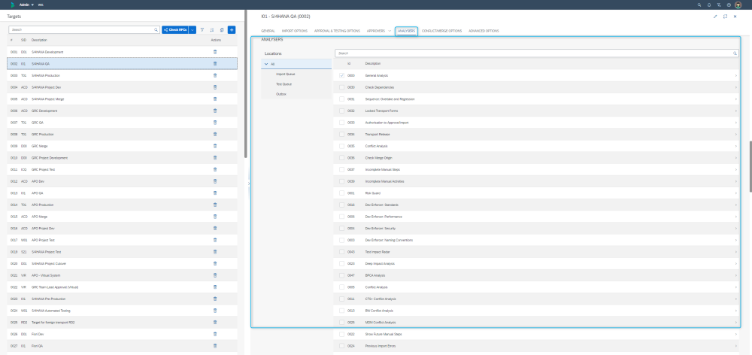Enable the Check Dependencies analyser checkbox
The width and height of the screenshot is (752, 355).
click(341, 87)
